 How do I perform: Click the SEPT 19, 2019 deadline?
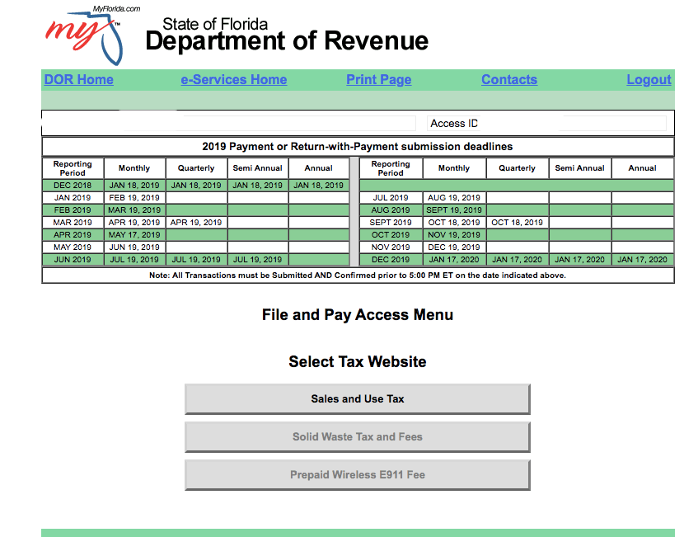click(454, 210)
